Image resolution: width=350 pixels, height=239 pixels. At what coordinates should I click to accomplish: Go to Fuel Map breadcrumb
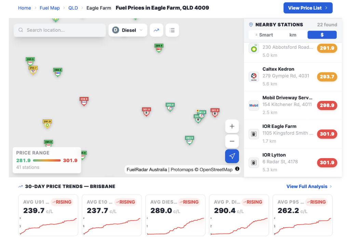pos(50,8)
